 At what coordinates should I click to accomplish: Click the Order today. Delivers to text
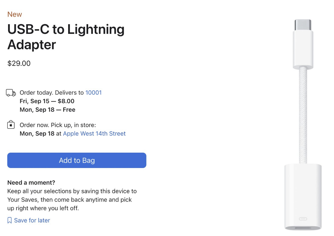click(x=52, y=92)
